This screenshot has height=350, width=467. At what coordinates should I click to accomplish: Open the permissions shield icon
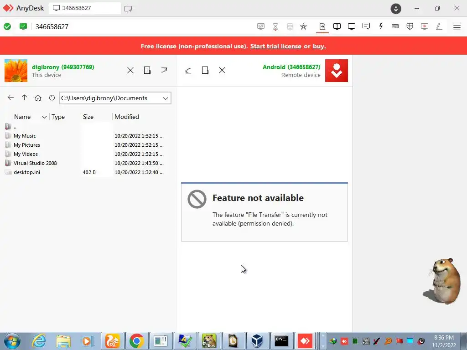pyautogui.click(x=410, y=26)
